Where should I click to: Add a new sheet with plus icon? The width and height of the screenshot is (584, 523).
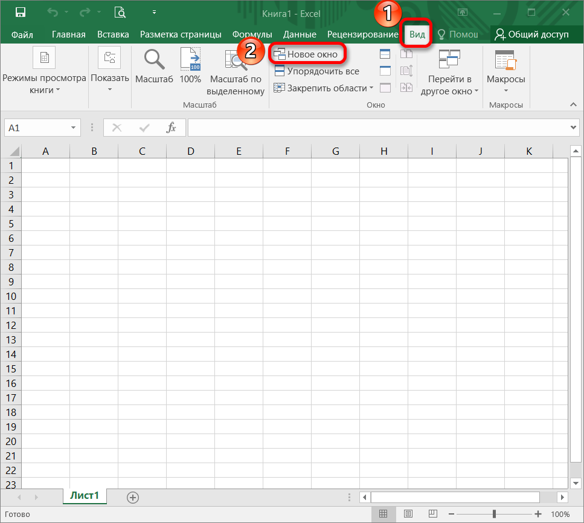coord(133,497)
